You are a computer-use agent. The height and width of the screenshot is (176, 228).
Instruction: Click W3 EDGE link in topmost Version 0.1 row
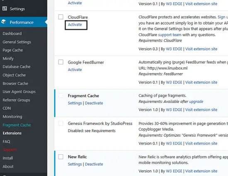pyautogui.click(x=174, y=4)
